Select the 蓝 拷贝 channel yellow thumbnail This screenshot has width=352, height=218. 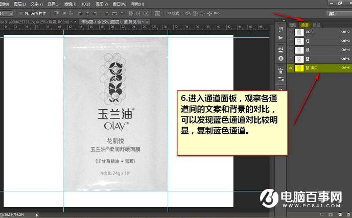[x=299, y=68]
